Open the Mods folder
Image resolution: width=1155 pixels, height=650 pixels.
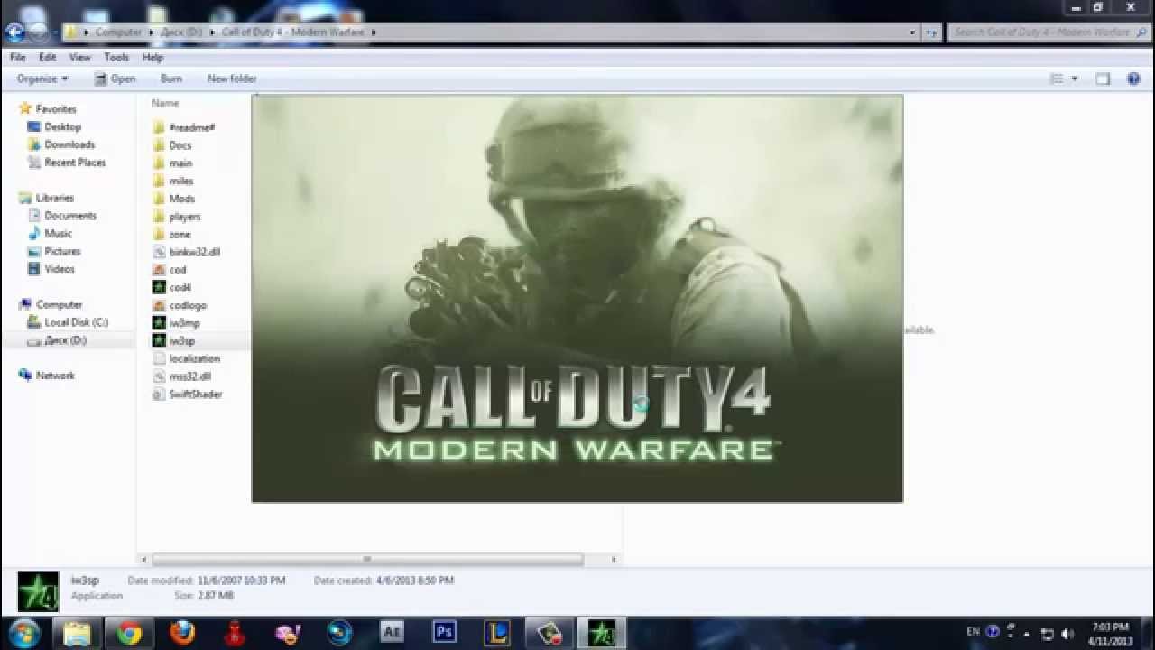pos(174,199)
